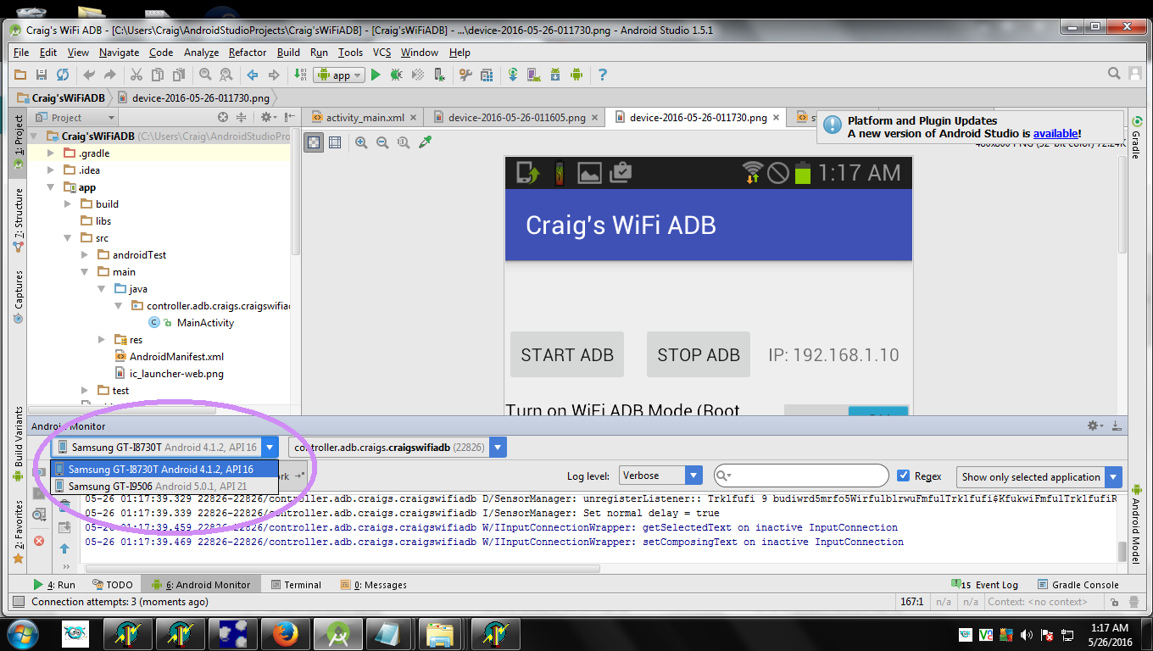1153x651 pixels.
Task: Toggle the Regex checkbox
Action: (x=904, y=476)
